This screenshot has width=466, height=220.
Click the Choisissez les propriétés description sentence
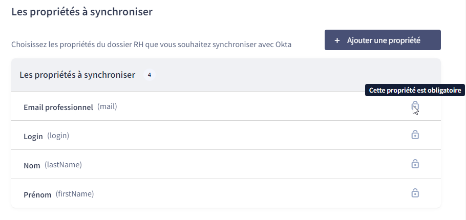point(151,45)
